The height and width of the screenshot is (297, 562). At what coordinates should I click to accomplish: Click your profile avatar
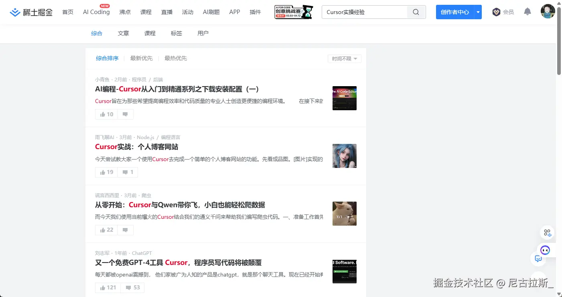tap(548, 11)
